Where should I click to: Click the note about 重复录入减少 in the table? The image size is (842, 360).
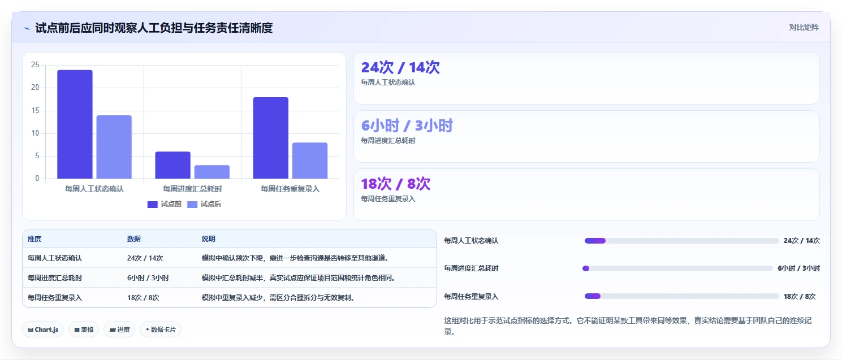[x=279, y=297]
